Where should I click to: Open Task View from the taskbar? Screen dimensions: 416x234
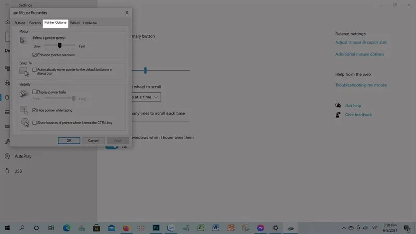click(x=51, y=228)
